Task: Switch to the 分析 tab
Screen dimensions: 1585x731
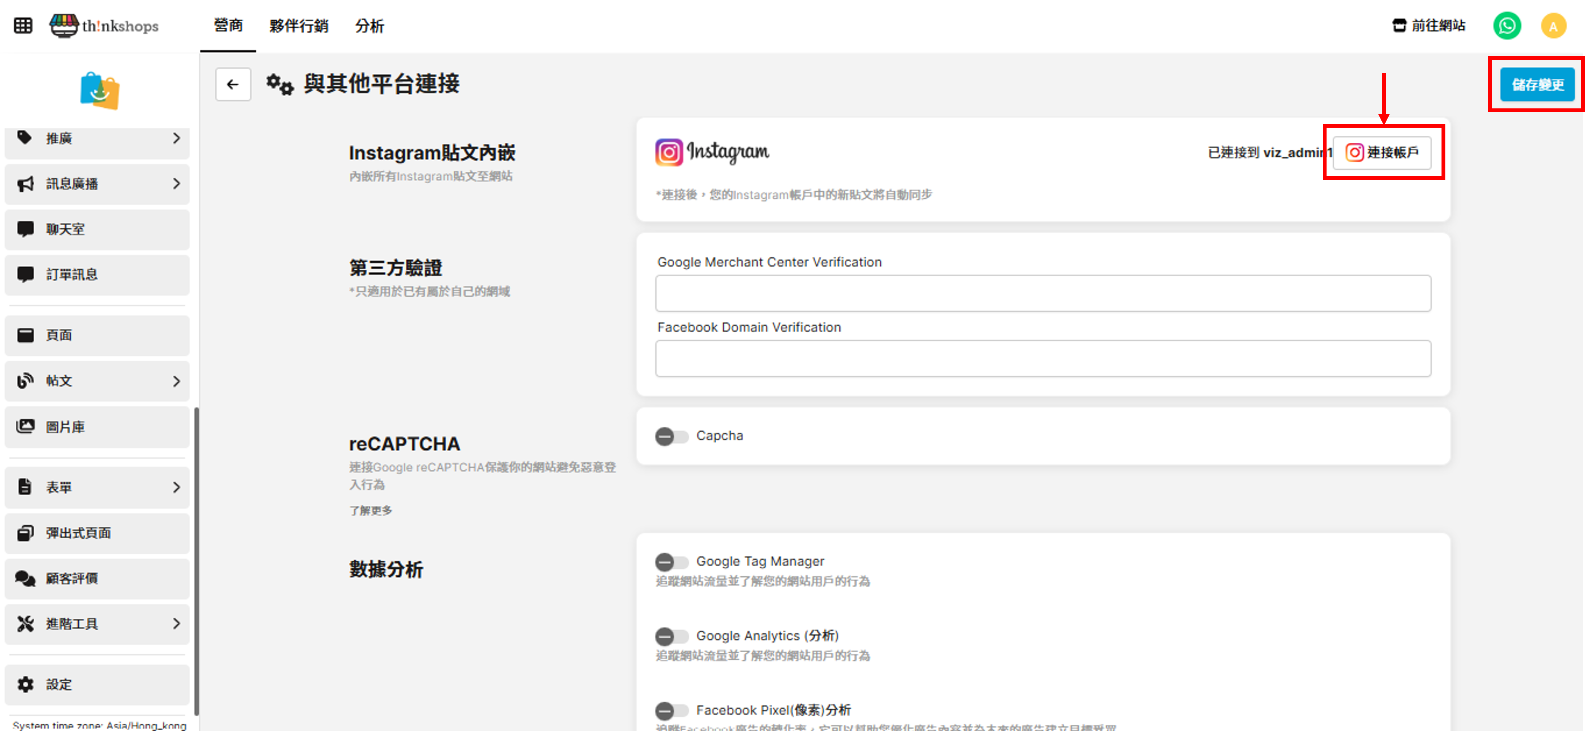Action: pos(369,26)
